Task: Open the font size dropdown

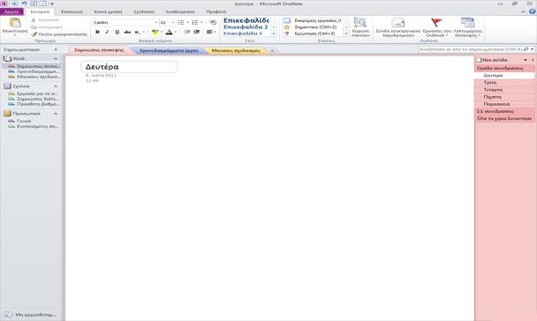Action: (x=173, y=23)
